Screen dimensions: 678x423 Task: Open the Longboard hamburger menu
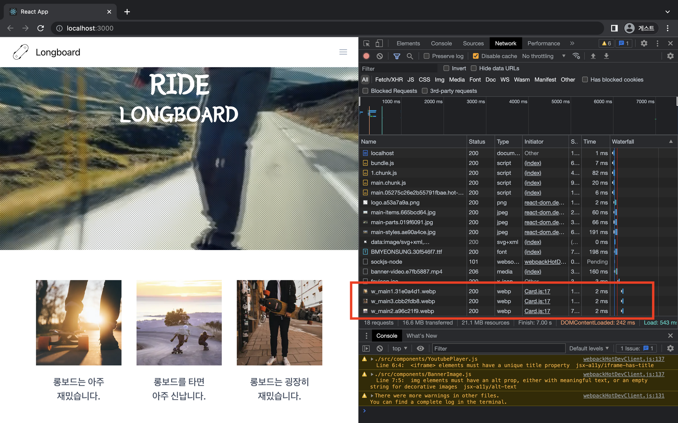343,52
